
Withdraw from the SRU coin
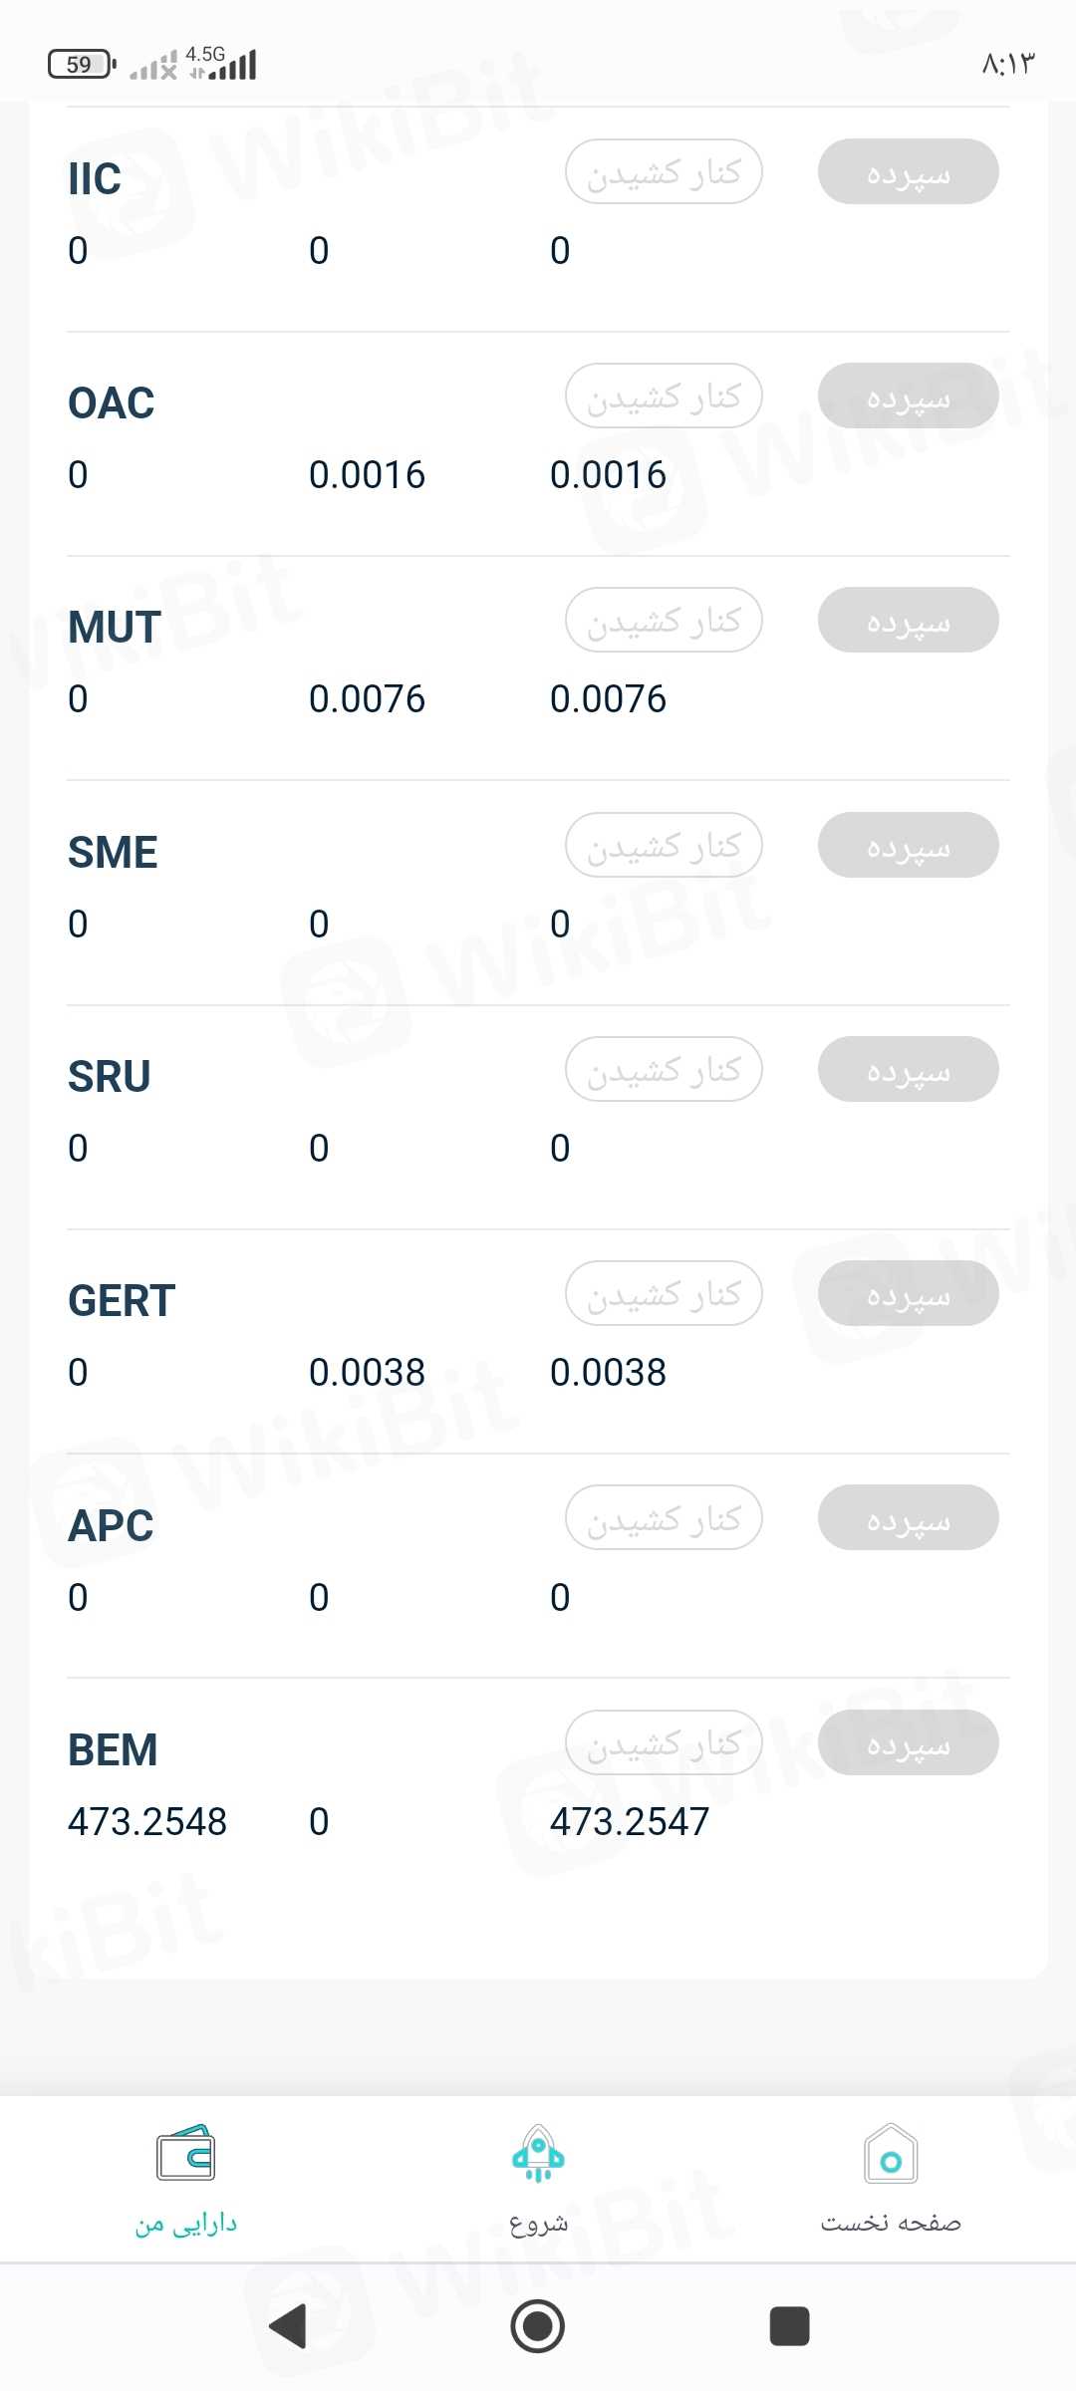[664, 1069]
